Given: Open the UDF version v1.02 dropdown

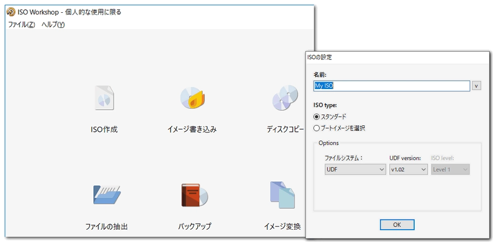Looking at the screenshot, I should [x=408, y=169].
